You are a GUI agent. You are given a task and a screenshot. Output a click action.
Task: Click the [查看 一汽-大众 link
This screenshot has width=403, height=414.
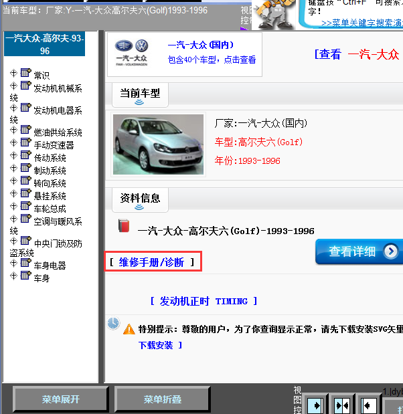coord(357,54)
